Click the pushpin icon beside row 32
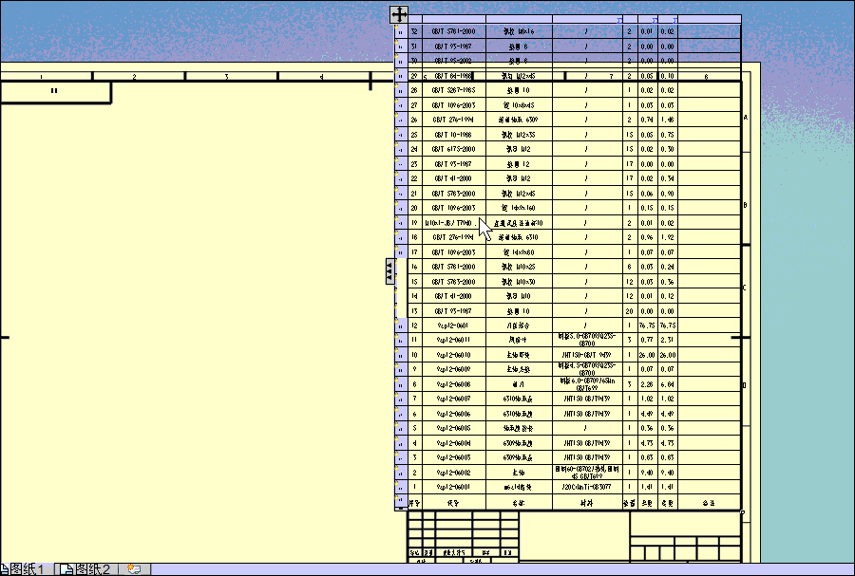Screen dimensions: 855x576 pos(394,28)
